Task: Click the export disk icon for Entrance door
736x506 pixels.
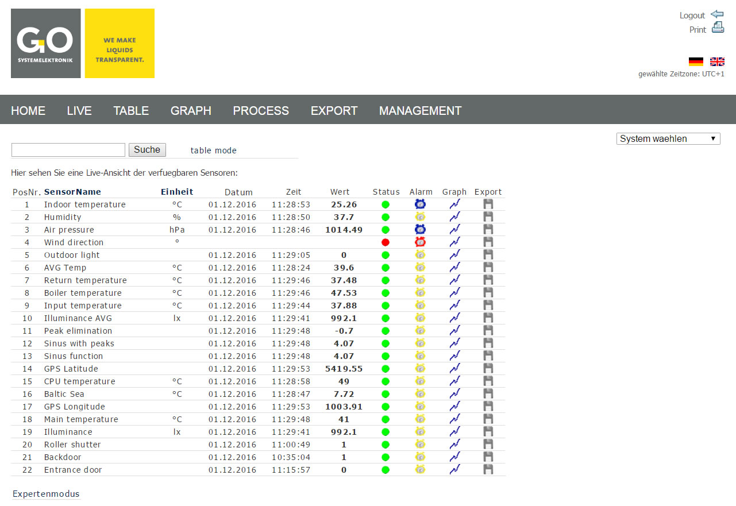Action: pyautogui.click(x=488, y=469)
